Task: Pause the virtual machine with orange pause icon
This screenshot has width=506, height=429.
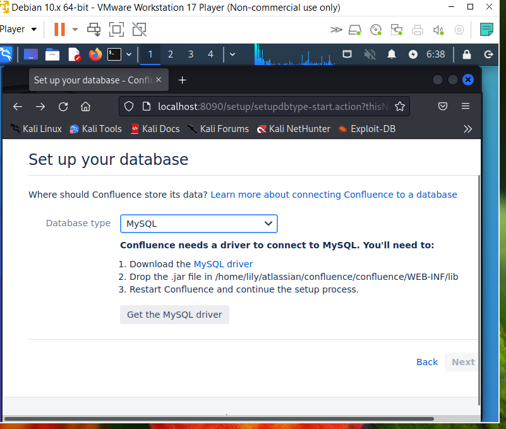Action: coord(59,29)
